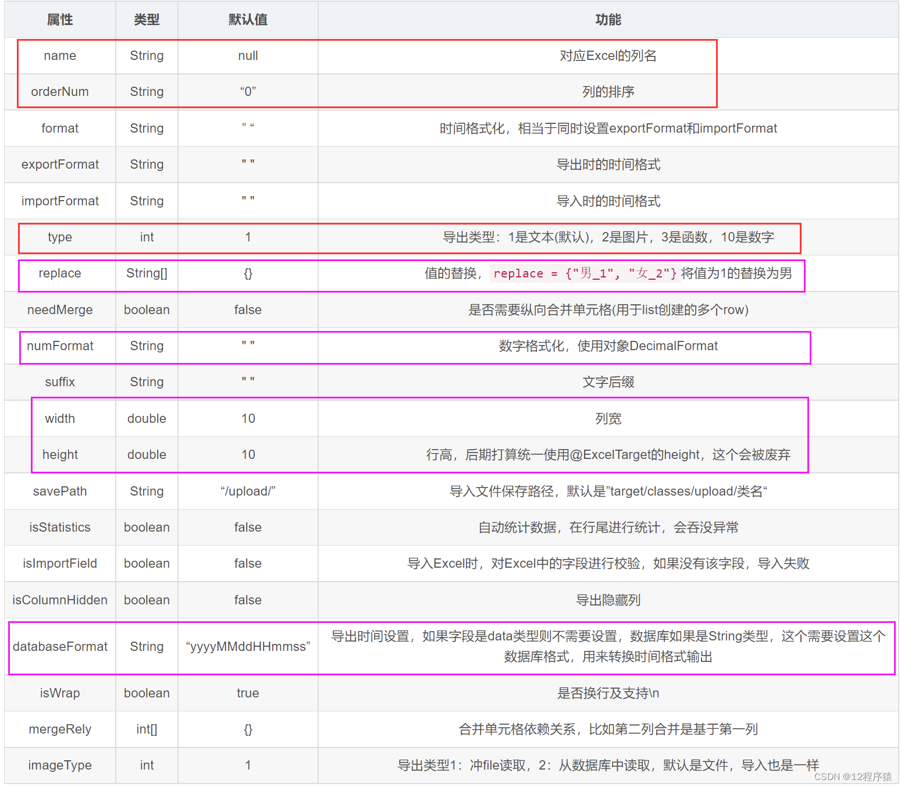Click description '数字格式化，使用对象DecimalFormat'
The width and height of the screenshot is (901, 787).
click(x=608, y=346)
